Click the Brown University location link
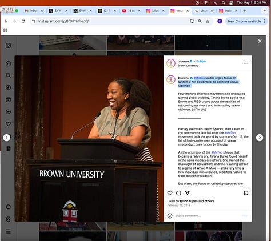Image resolution: width=271 pixels, height=241 pixels. (x=188, y=66)
